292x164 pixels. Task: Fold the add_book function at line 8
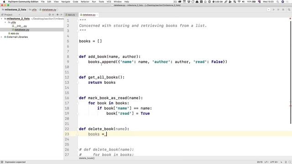(x=78, y=56)
